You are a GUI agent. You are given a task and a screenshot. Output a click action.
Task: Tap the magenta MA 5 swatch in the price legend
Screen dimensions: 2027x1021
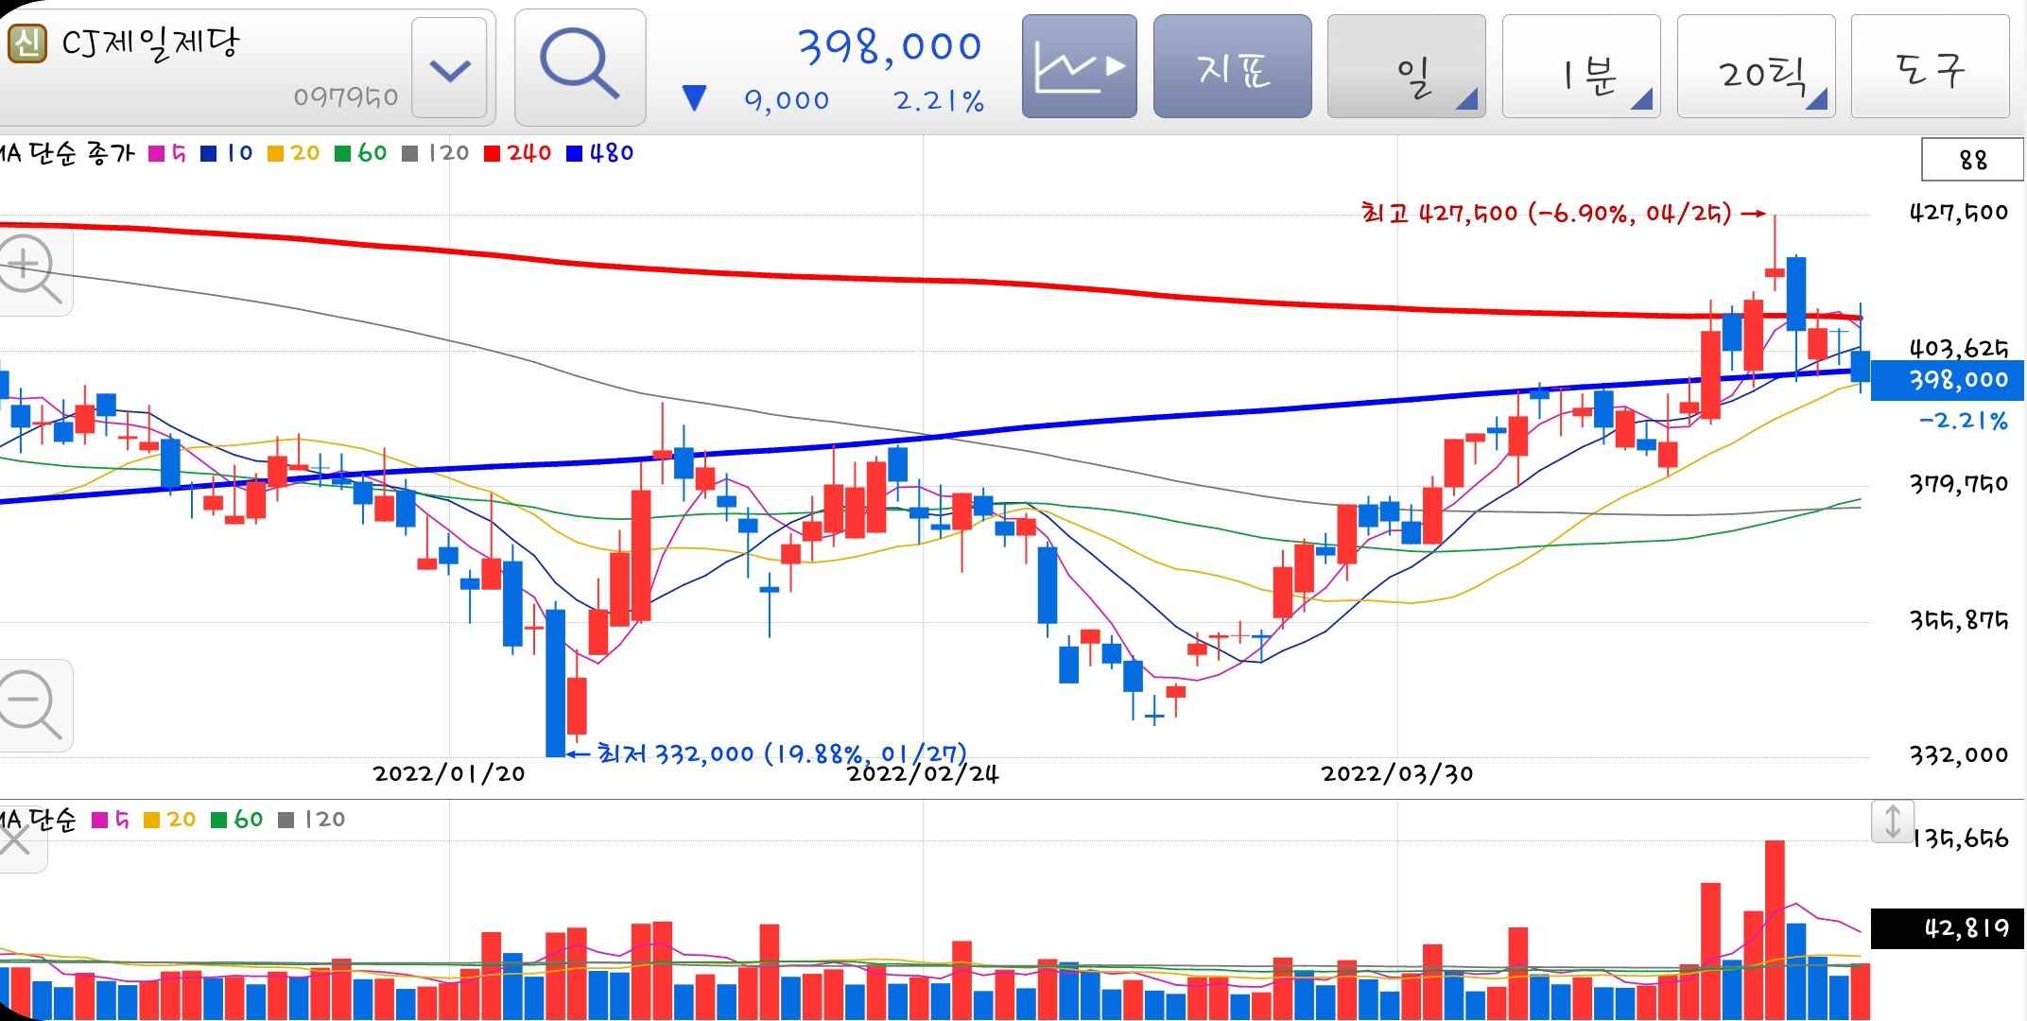pyautogui.click(x=157, y=153)
